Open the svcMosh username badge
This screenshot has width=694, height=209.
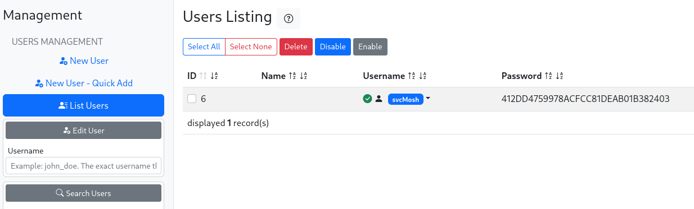point(405,99)
